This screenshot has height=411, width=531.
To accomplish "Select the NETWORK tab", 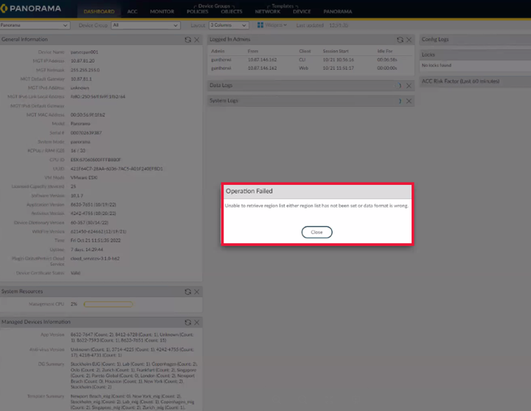I will click(x=268, y=12).
